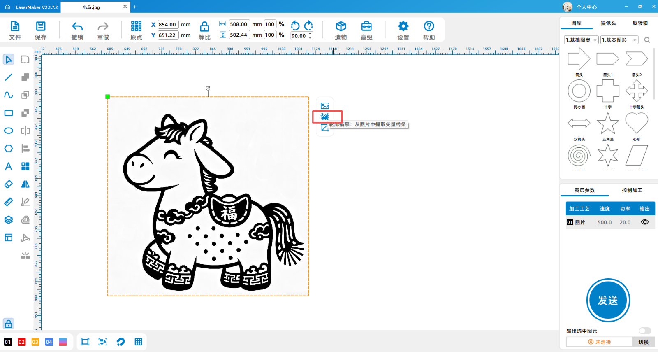Open the 1.基本图形 dropdown
The image size is (658, 352).
[x=619, y=40]
